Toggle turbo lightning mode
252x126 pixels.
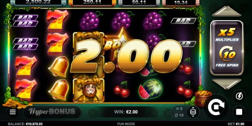(239, 96)
